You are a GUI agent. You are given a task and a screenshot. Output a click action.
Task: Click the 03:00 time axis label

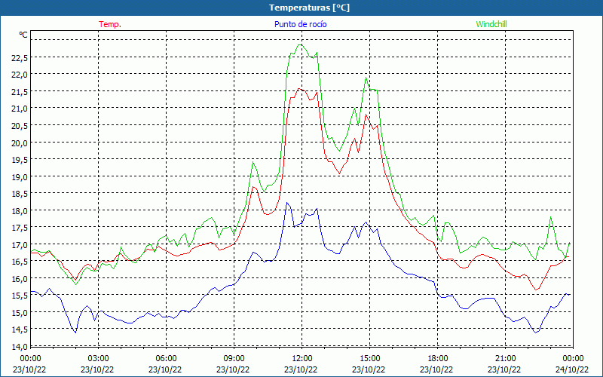(x=99, y=359)
